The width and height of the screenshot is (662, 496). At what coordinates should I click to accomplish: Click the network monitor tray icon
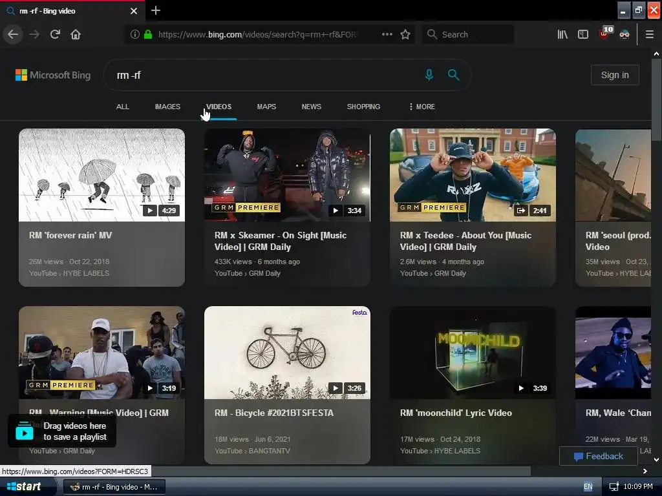614,487
